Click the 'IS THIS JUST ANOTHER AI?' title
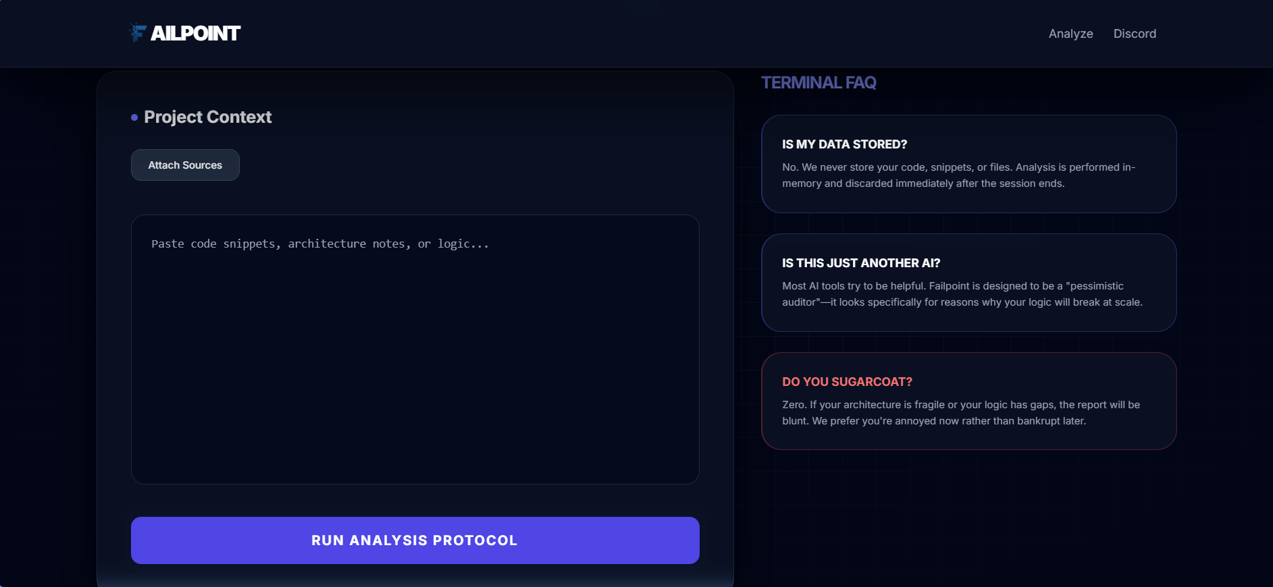The height and width of the screenshot is (587, 1273). pyautogui.click(x=860, y=263)
